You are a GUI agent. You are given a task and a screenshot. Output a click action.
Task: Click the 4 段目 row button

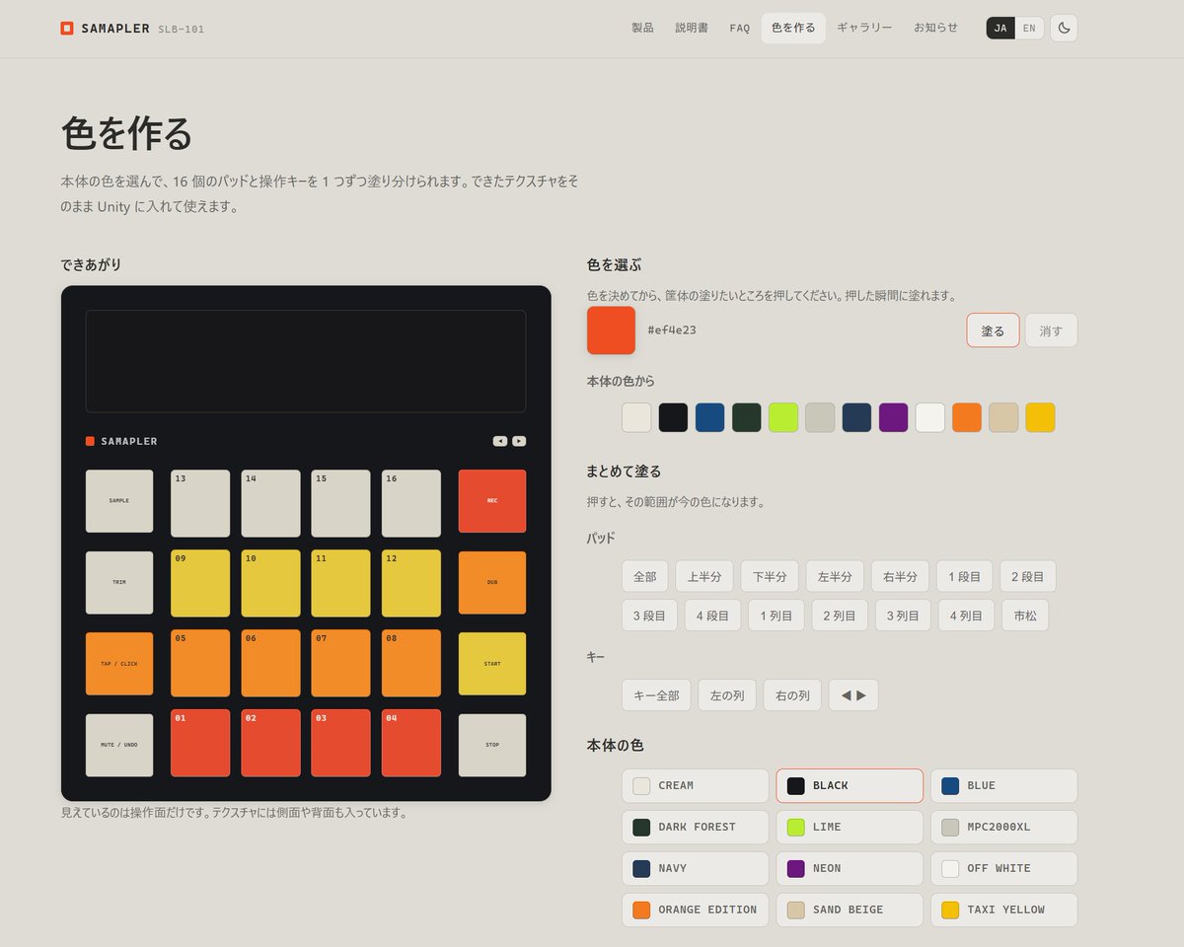(713, 616)
